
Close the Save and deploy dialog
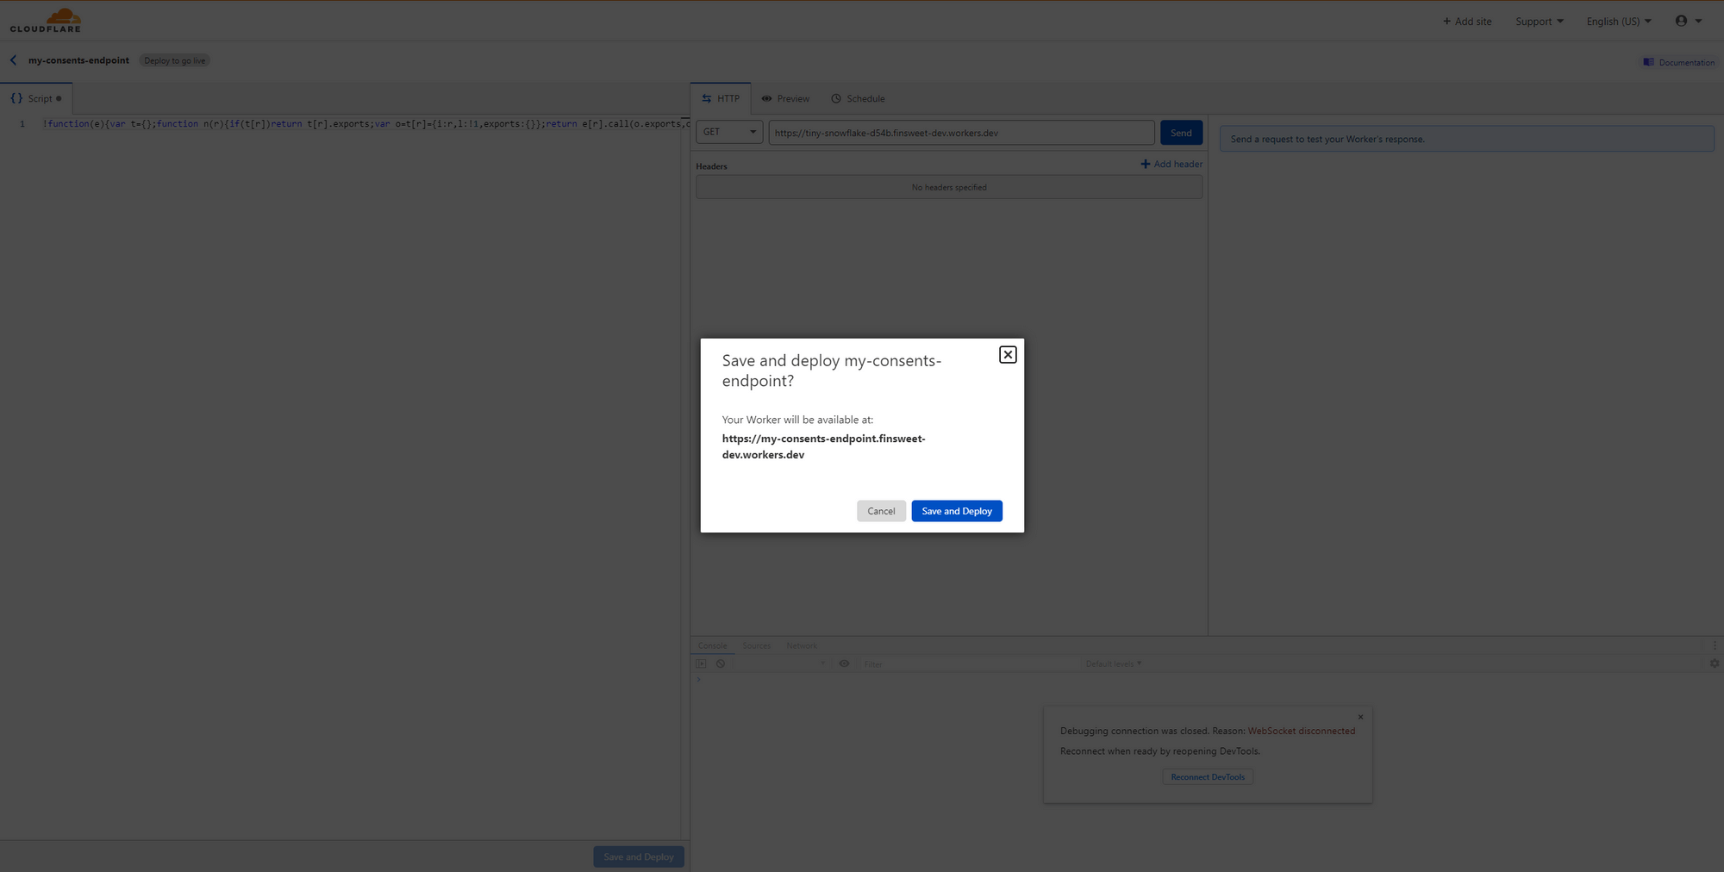click(1007, 354)
